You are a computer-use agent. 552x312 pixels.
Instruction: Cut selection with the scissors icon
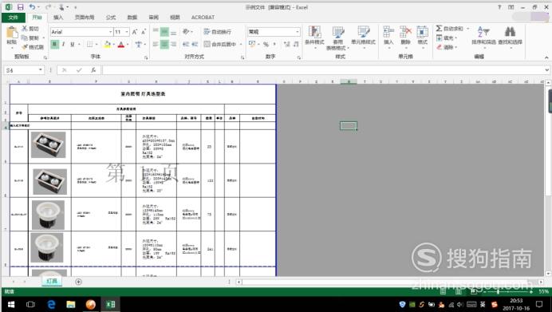point(25,29)
